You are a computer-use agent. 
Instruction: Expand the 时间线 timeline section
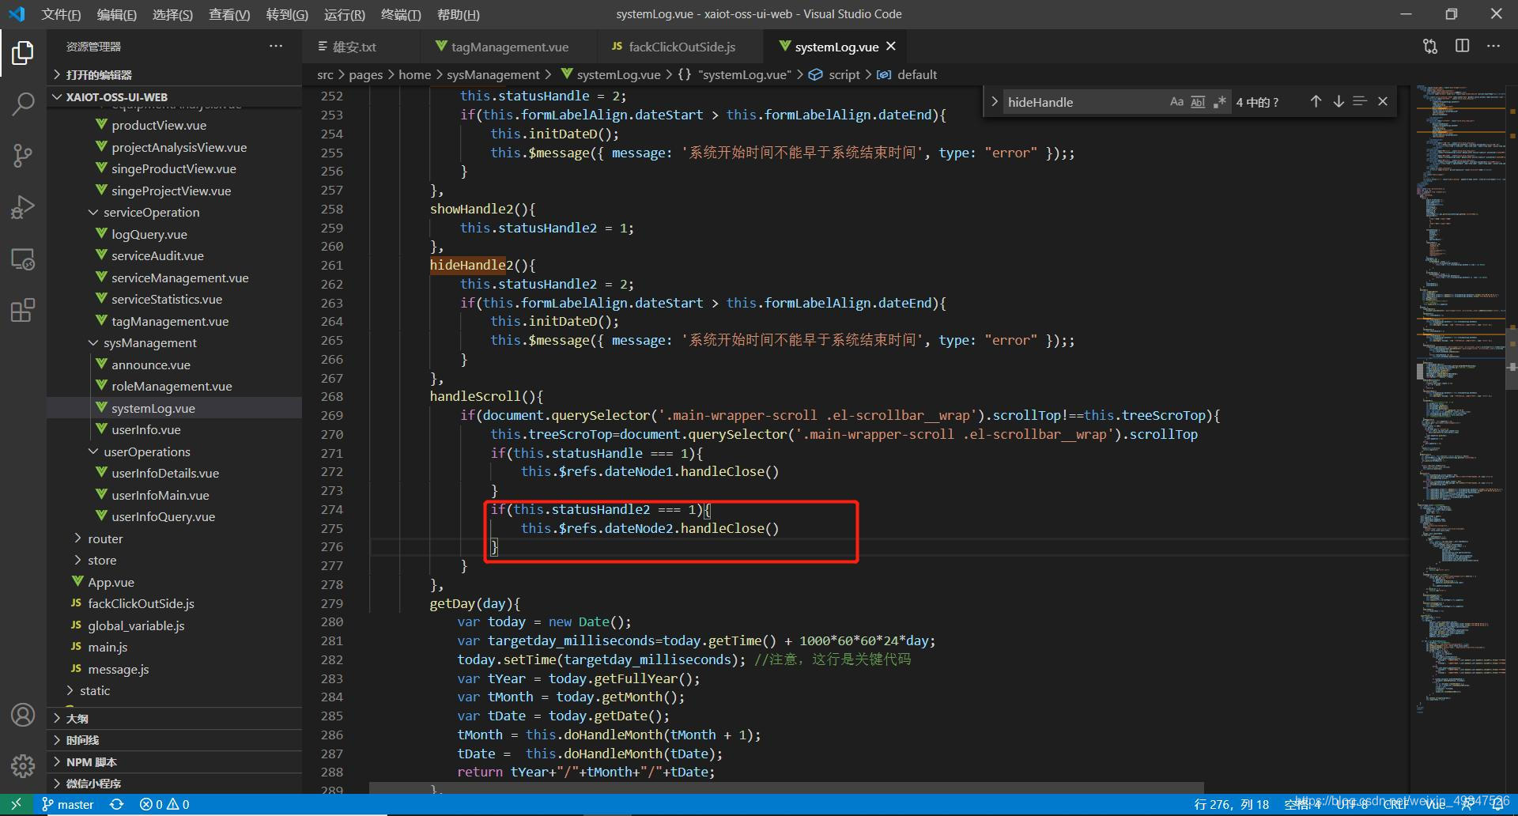coord(174,740)
